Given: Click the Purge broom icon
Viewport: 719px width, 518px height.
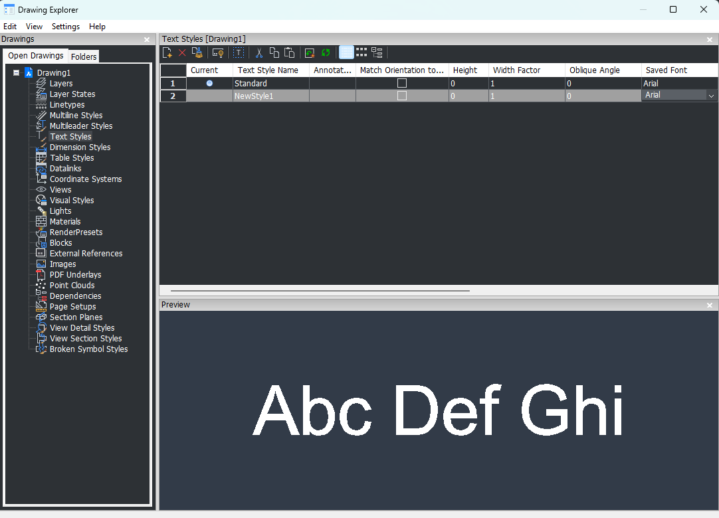Looking at the screenshot, I should click(197, 52).
